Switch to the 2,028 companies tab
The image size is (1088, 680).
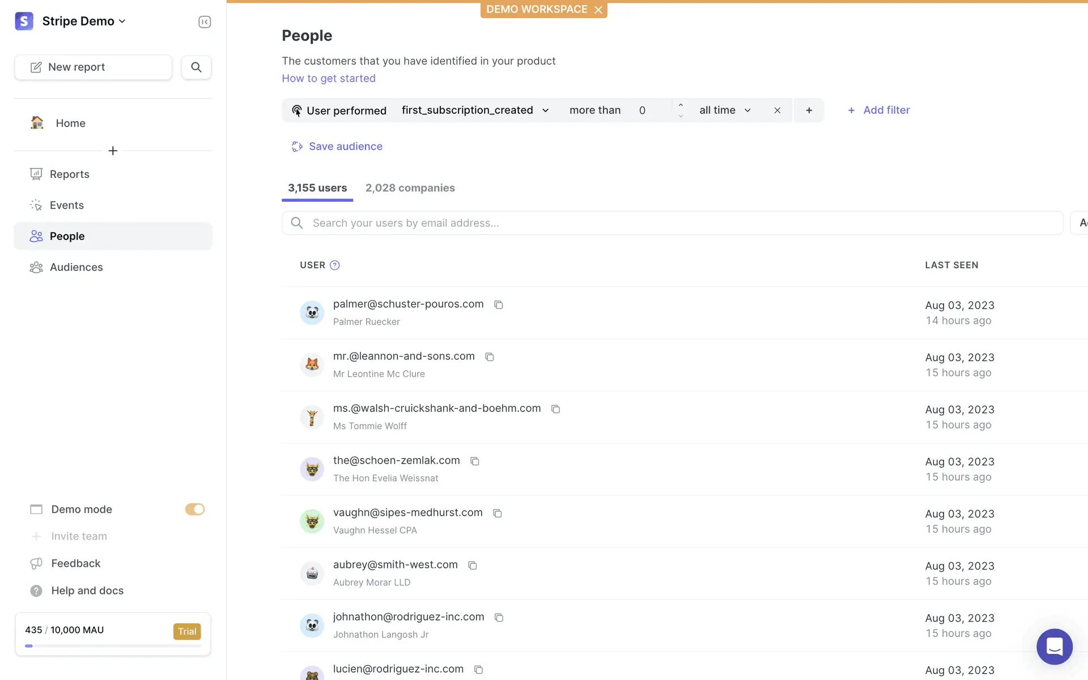(x=410, y=188)
